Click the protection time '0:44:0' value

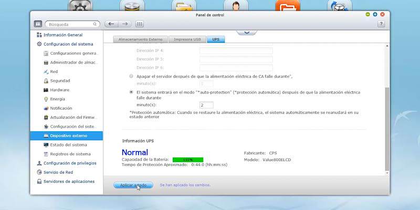point(198,165)
